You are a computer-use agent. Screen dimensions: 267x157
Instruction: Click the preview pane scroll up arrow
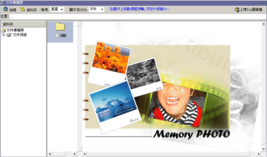pyautogui.click(x=264, y=24)
